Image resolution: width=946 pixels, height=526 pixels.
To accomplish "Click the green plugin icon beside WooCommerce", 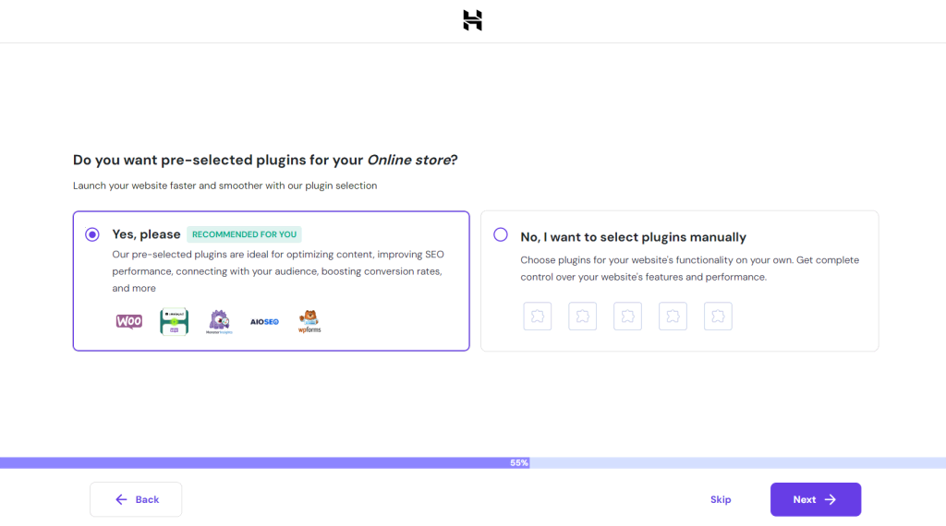I will click(x=175, y=322).
